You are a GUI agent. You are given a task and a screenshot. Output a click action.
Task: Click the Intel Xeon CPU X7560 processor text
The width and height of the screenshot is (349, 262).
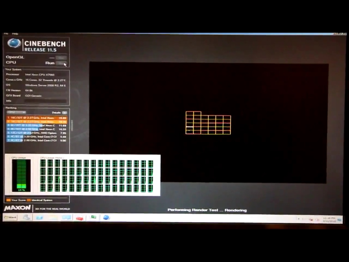pos(40,75)
